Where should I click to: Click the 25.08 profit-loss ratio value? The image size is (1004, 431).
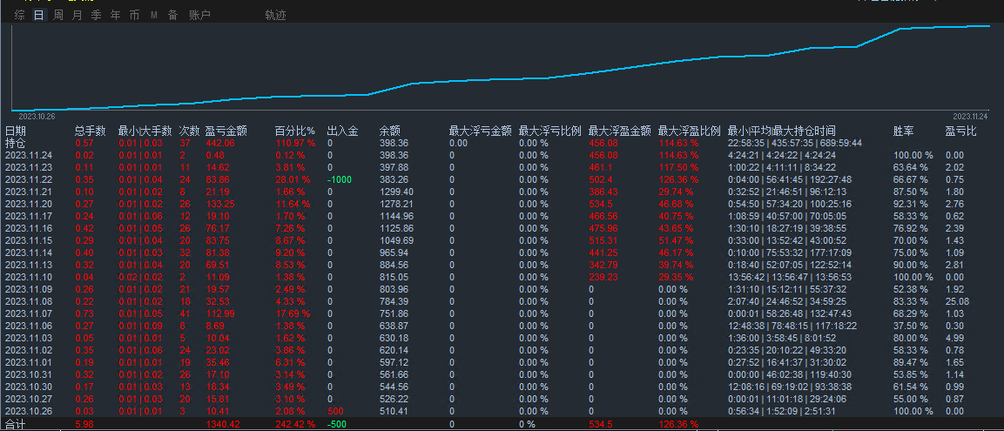[x=957, y=301]
